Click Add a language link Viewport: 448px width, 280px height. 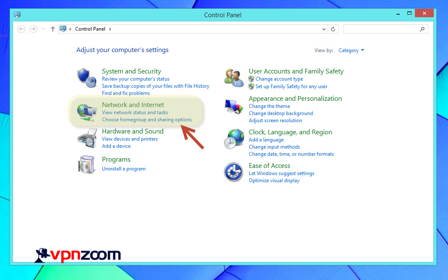pyautogui.click(x=266, y=140)
